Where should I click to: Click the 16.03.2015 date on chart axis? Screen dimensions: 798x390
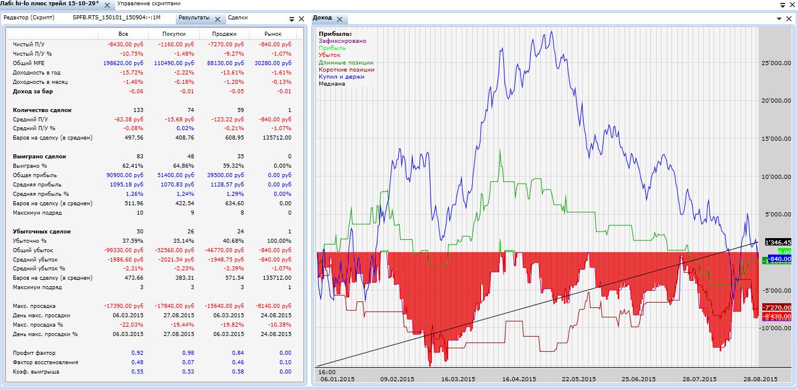pos(458,379)
